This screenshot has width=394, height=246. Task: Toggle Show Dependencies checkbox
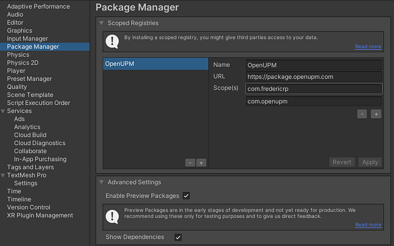pos(178,237)
